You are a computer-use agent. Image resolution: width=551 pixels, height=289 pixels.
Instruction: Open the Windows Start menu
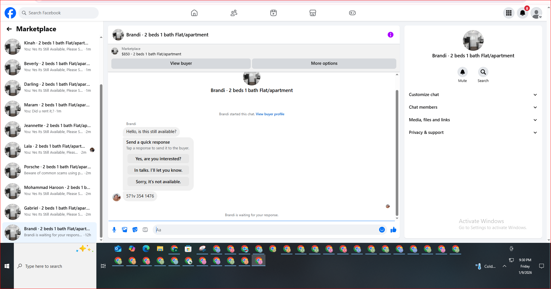point(7,266)
